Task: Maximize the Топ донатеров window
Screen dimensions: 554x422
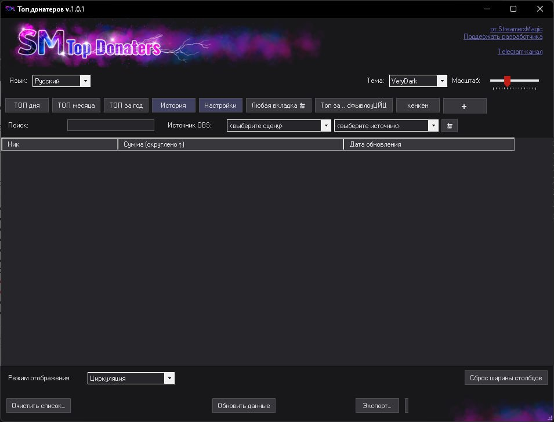Action: click(513, 9)
